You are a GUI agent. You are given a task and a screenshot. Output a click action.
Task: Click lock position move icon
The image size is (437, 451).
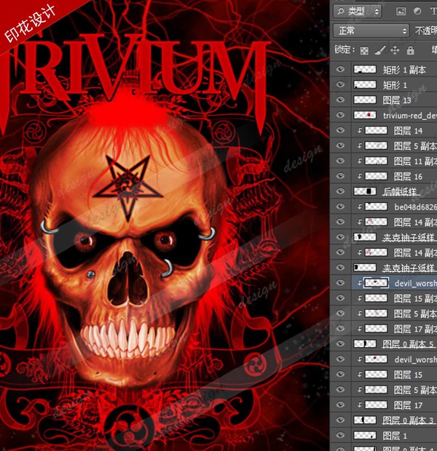pos(395,51)
